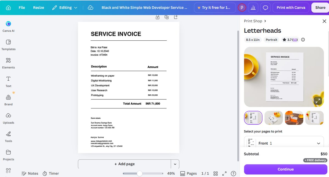The width and height of the screenshot is (329, 177).
Task: Click 'INR 71,000' total value
Action: pos(153,104)
